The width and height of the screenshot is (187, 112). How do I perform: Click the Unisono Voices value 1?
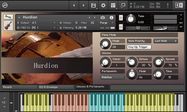[x=116, y=65]
